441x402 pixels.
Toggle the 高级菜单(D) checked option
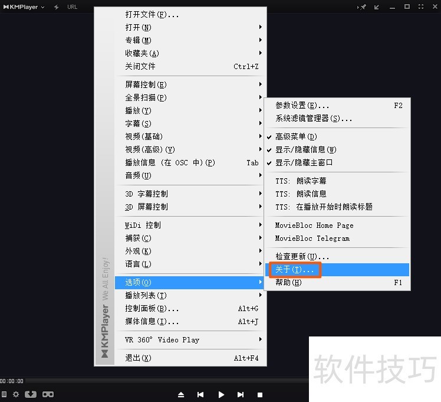(337, 136)
